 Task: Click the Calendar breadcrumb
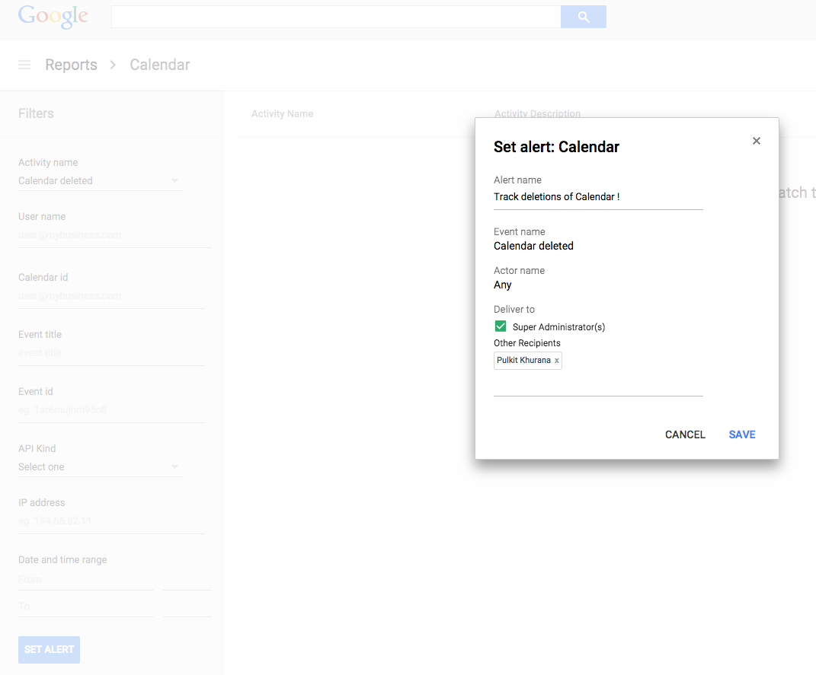click(160, 65)
